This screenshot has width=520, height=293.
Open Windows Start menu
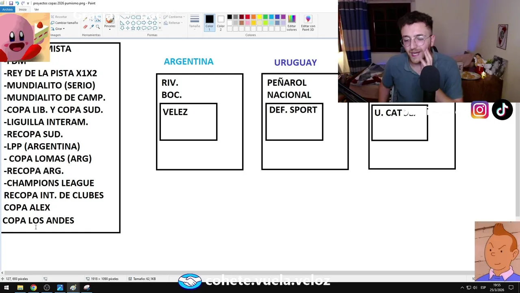(x=6, y=288)
